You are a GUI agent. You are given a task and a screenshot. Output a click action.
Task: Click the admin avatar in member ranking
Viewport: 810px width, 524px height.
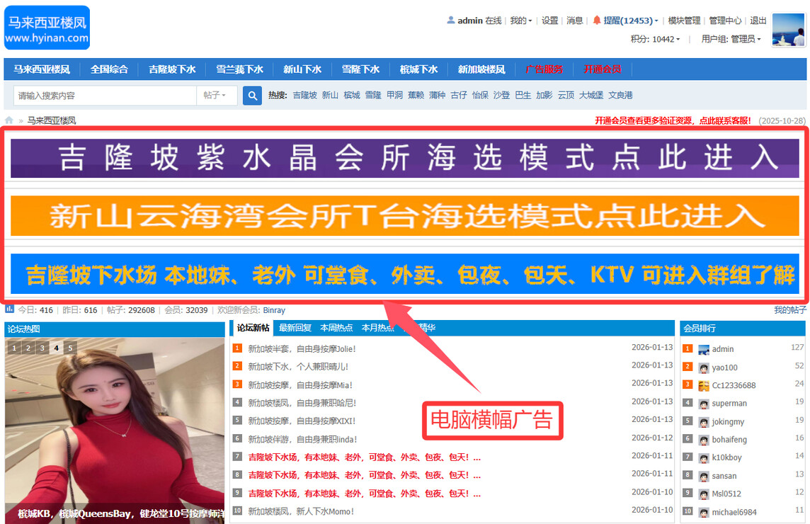[703, 349]
